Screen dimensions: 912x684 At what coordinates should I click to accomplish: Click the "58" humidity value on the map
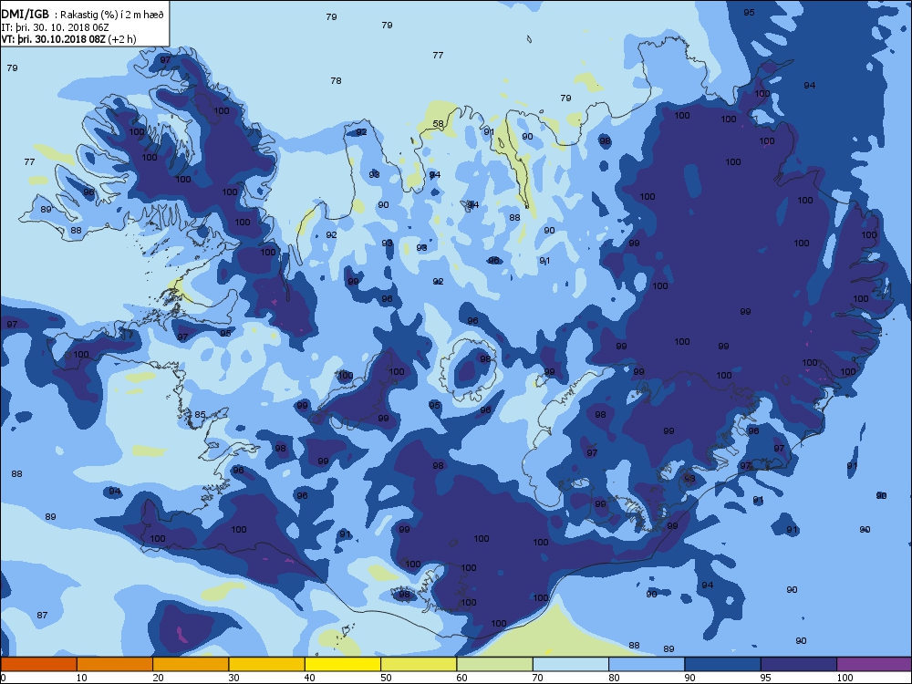click(x=438, y=123)
